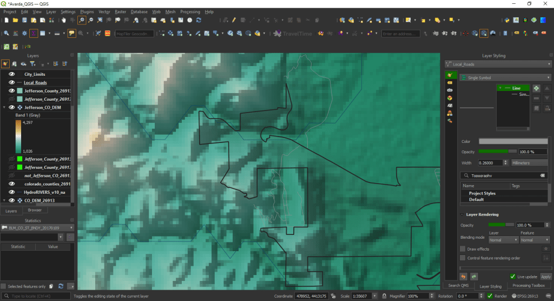Open the Raster menu

120,11
